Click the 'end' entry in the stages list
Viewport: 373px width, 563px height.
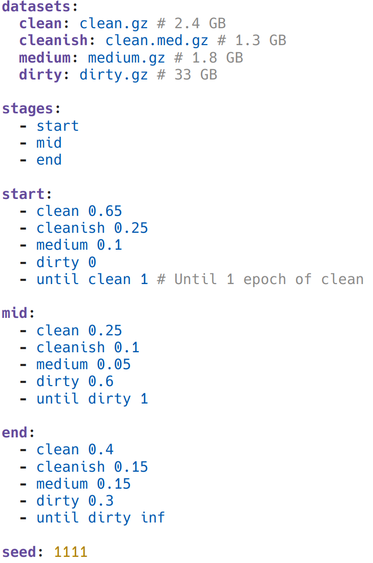pyautogui.click(x=49, y=160)
